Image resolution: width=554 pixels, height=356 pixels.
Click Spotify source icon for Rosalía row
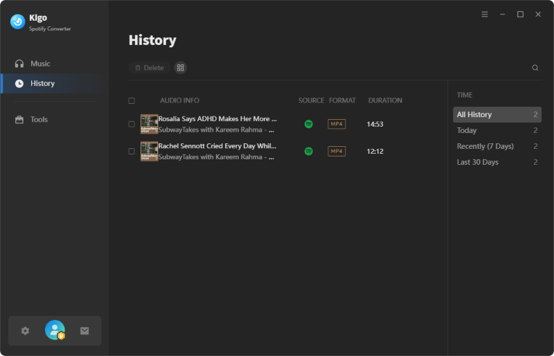308,124
